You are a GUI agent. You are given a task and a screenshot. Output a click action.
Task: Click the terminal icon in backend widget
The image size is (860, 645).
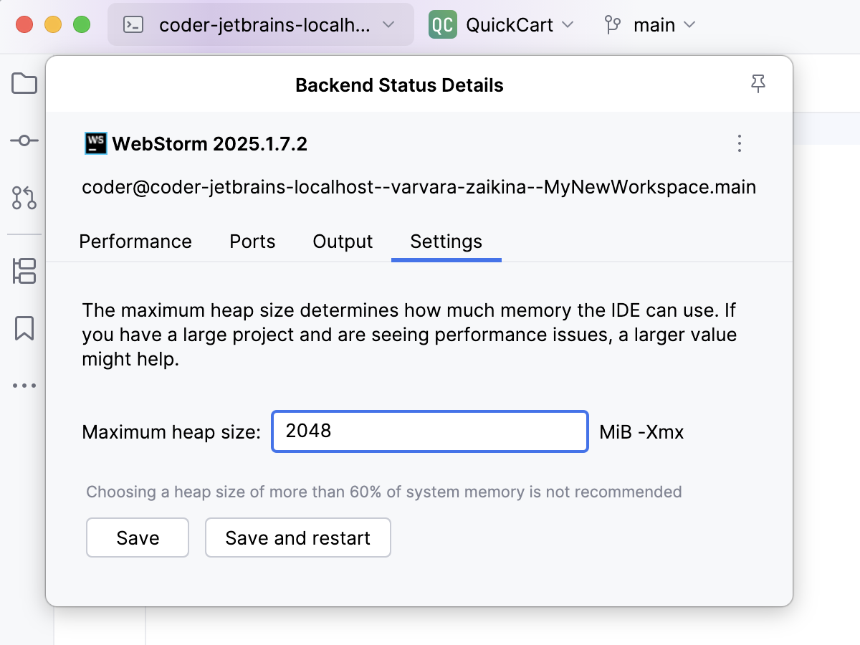pyautogui.click(x=133, y=25)
